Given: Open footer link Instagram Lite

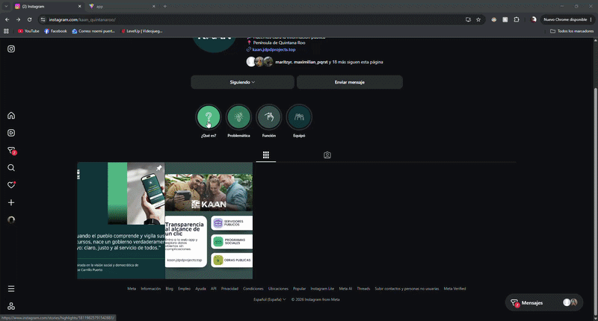Looking at the screenshot, I should [322, 289].
